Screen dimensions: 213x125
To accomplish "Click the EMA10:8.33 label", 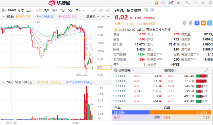I will pos(45,17).
